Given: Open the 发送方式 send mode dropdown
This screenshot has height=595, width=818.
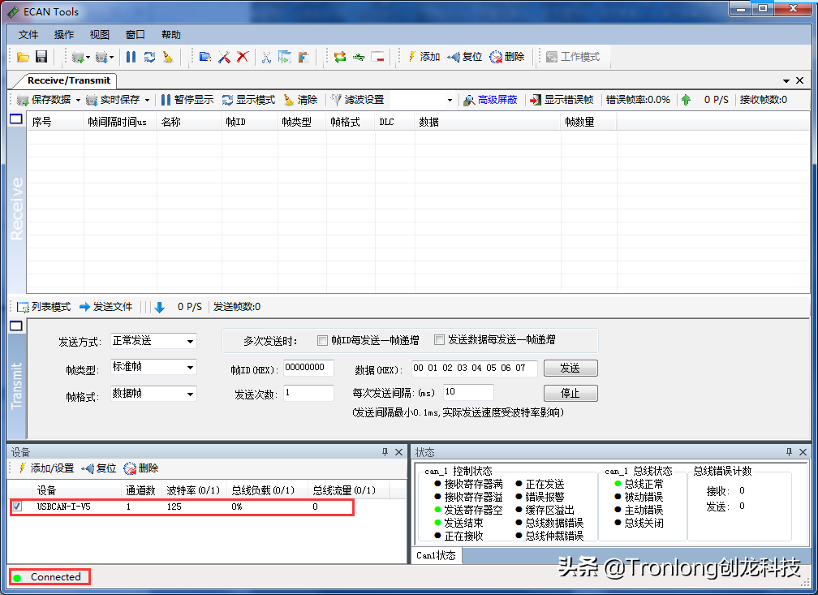Looking at the screenshot, I should click(190, 341).
